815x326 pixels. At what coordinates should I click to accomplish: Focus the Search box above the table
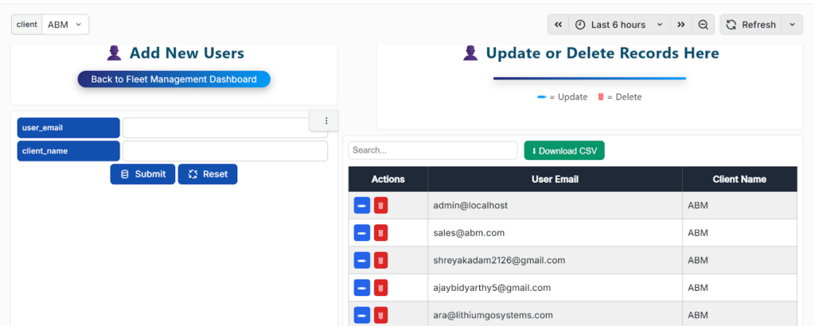(x=433, y=150)
